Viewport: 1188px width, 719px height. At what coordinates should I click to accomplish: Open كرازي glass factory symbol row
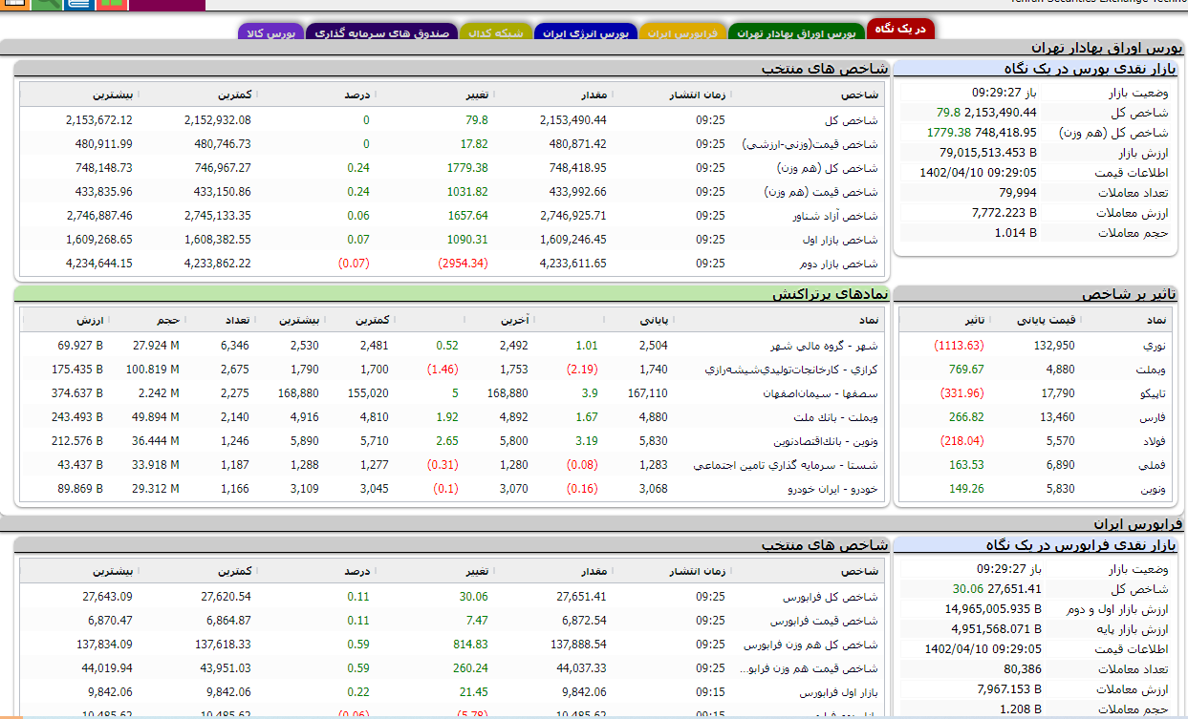point(791,370)
